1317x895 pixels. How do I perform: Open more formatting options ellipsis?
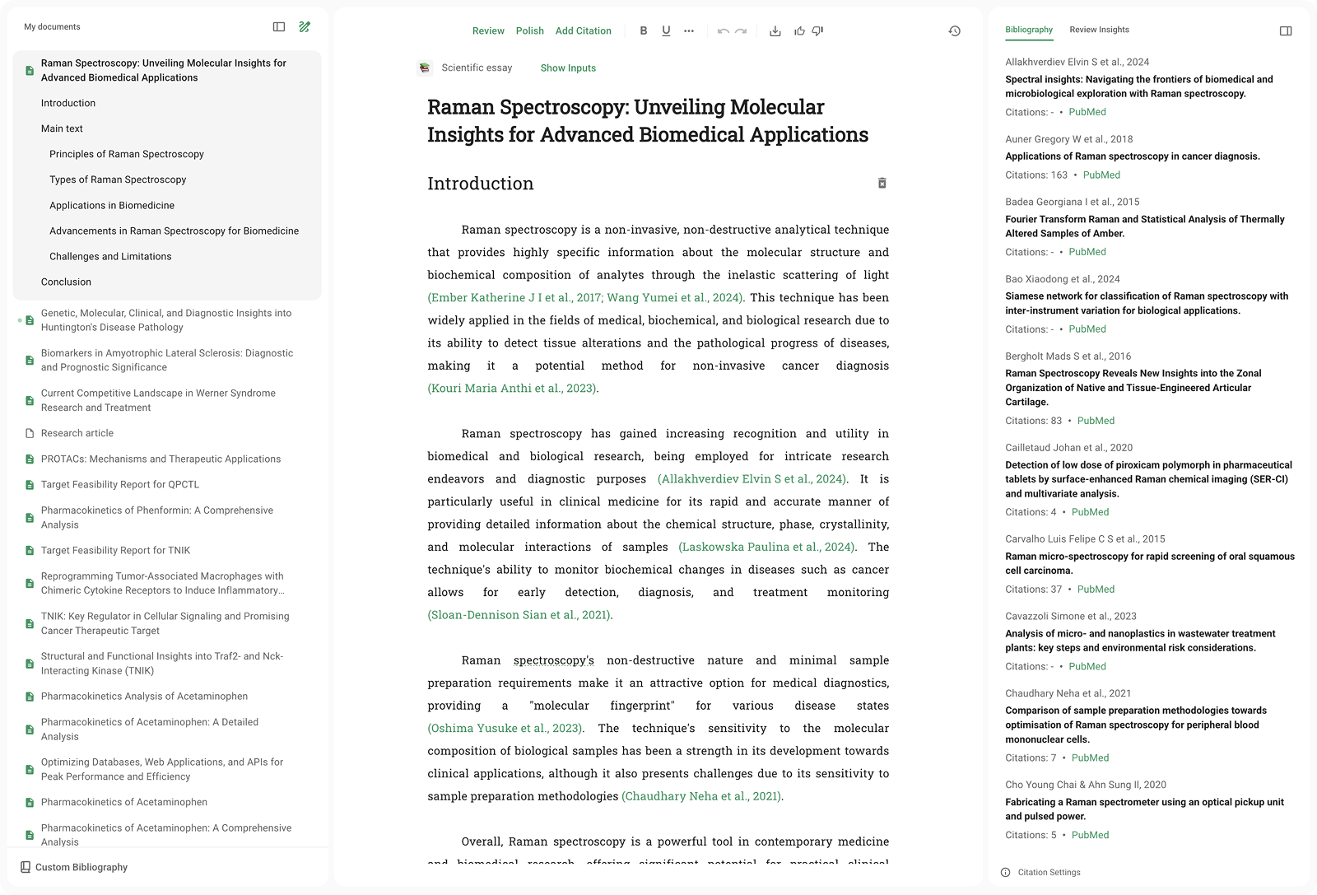tap(689, 31)
